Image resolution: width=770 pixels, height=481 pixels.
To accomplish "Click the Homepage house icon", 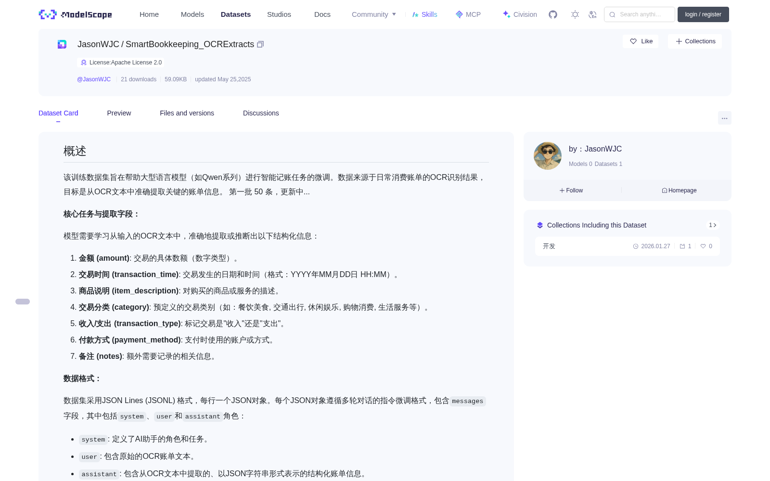I will pyautogui.click(x=665, y=190).
